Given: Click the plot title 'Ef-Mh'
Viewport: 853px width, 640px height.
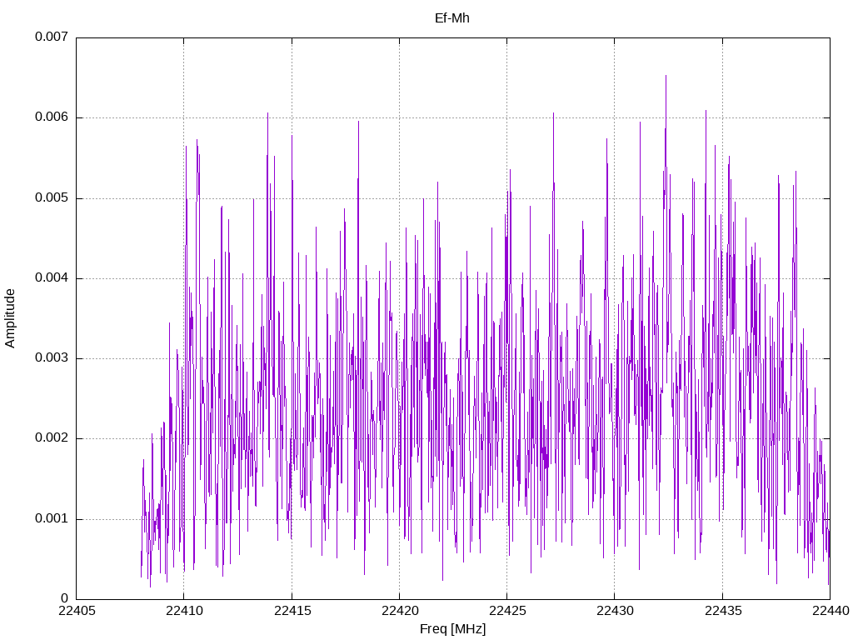Looking at the screenshot, I should pos(452,18).
